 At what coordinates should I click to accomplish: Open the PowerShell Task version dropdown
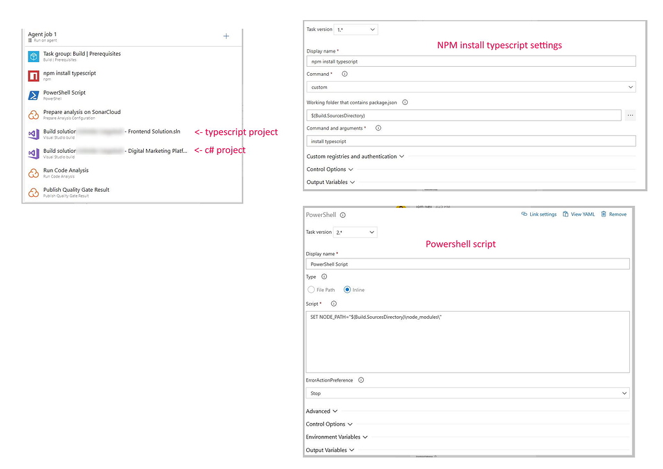[x=355, y=232]
